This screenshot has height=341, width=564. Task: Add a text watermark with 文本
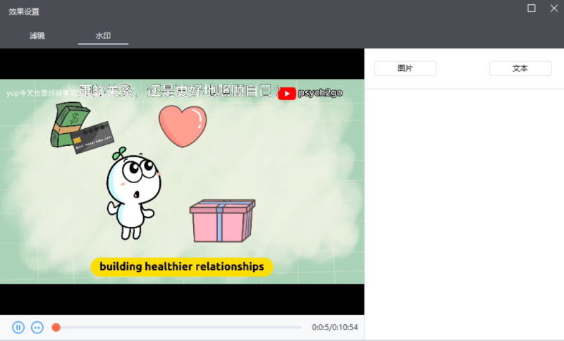point(520,68)
